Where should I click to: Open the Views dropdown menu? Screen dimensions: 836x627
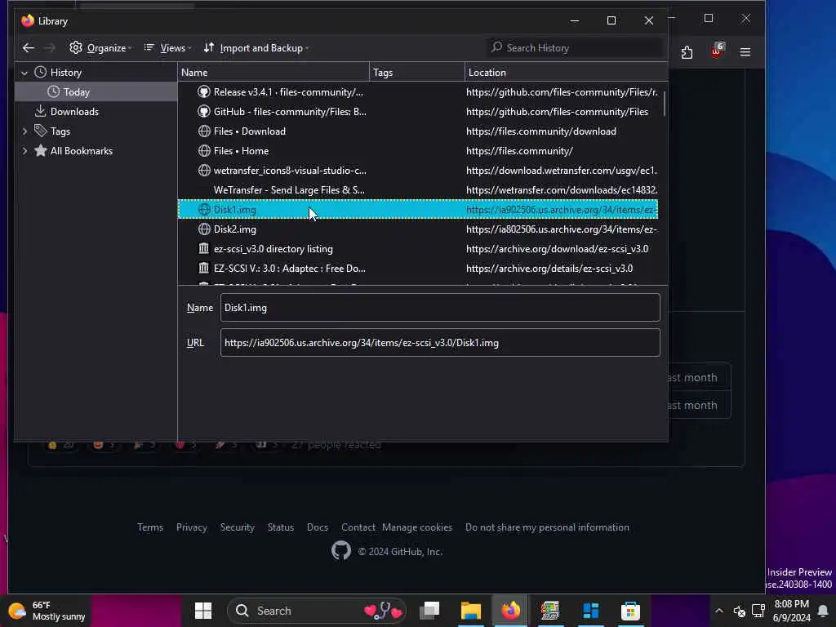pyautogui.click(x=167, y=48)
